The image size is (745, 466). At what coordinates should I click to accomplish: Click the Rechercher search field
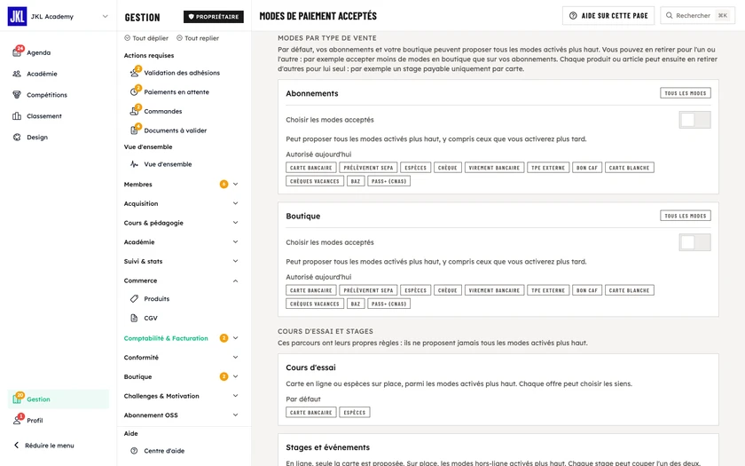697,16
